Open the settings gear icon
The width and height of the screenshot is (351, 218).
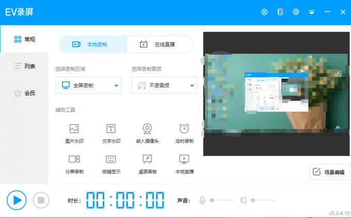(296, 12)
